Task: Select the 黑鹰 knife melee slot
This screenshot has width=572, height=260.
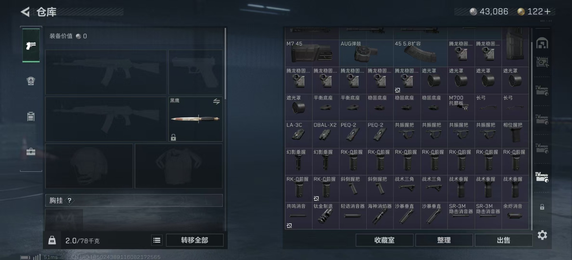Action: [195, 119]
